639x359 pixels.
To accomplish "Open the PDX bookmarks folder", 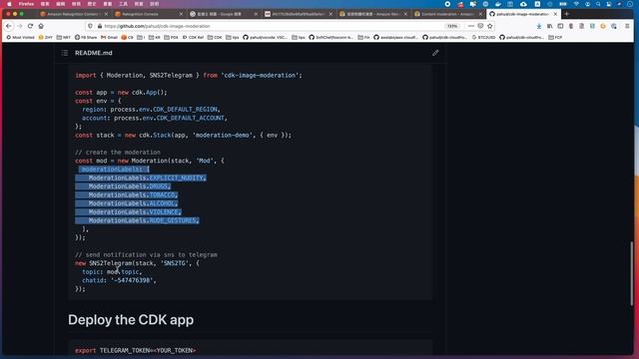I will [x=172, y=37].
